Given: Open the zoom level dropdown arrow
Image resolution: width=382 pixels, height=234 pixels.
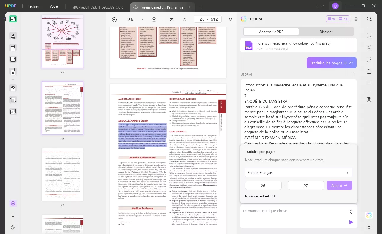Looking at the screenshot, I should click(x=142, y=19).
